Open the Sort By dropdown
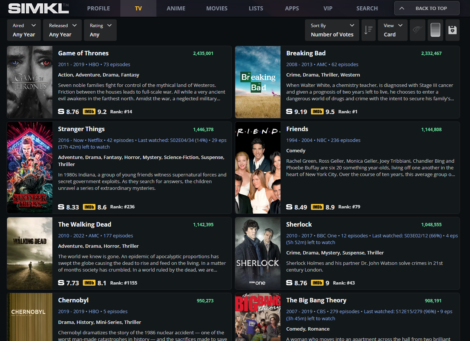This screenshot has width=470, height=341. (x=332, y=30)
